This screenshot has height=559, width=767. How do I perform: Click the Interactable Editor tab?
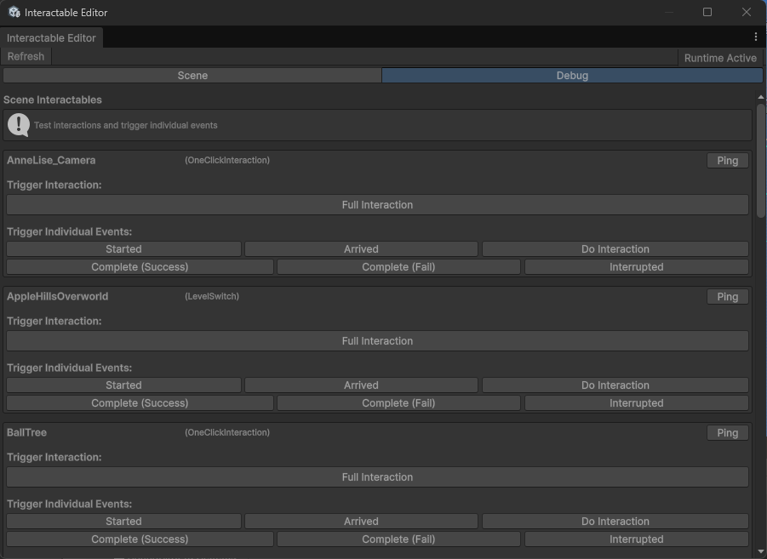[51, 37]
